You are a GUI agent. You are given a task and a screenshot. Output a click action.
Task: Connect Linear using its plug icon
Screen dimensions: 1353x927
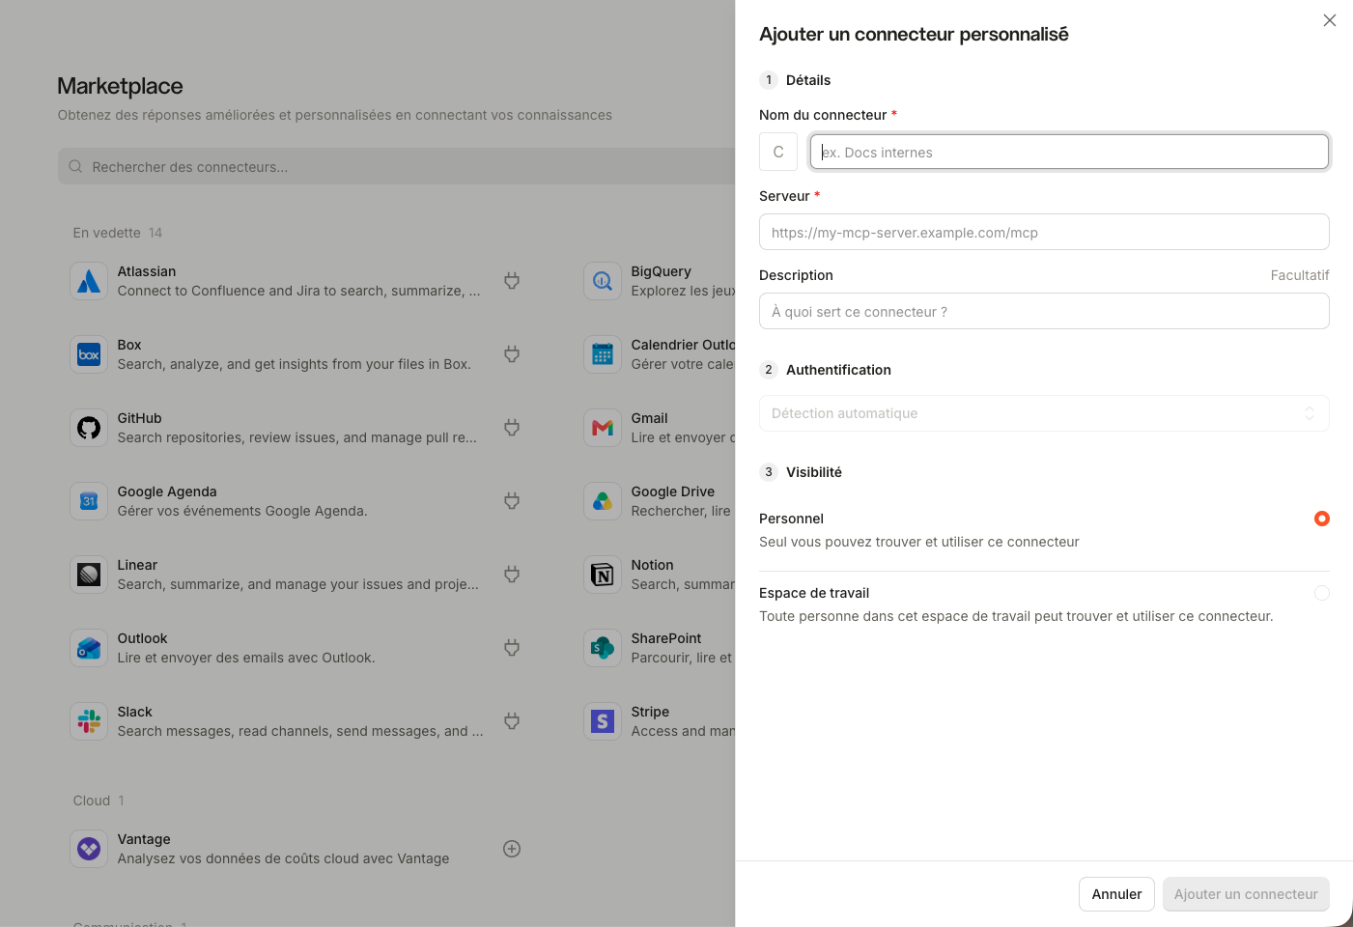pos(512,575)
